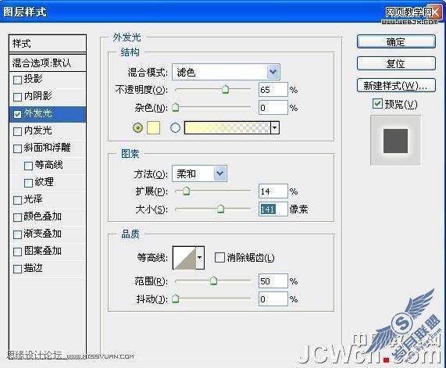Click the size value field showing 141
The width and height of the screenshot is (446, 368).
[x=273, y=209]
